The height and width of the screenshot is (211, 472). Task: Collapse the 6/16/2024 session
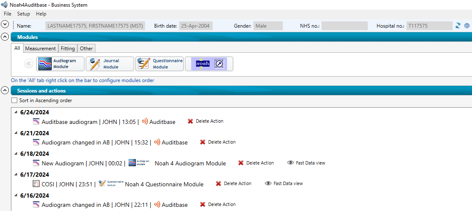coord(16,195)
